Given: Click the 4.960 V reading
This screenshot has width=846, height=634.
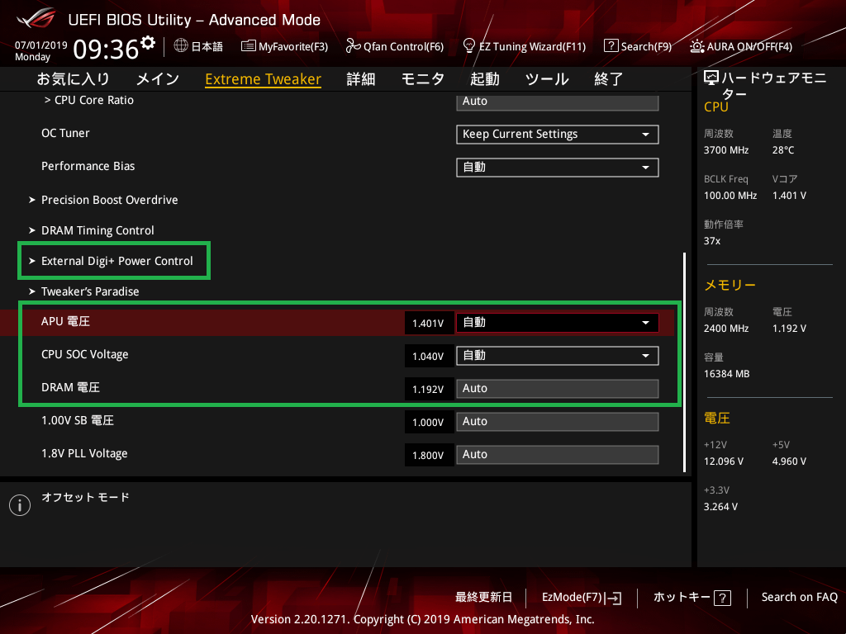Looking at the screenshot, I should pos(789,461).
